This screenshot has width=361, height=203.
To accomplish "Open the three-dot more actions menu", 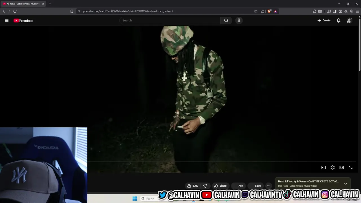I will pyautogui.click(x=268, y=186).
